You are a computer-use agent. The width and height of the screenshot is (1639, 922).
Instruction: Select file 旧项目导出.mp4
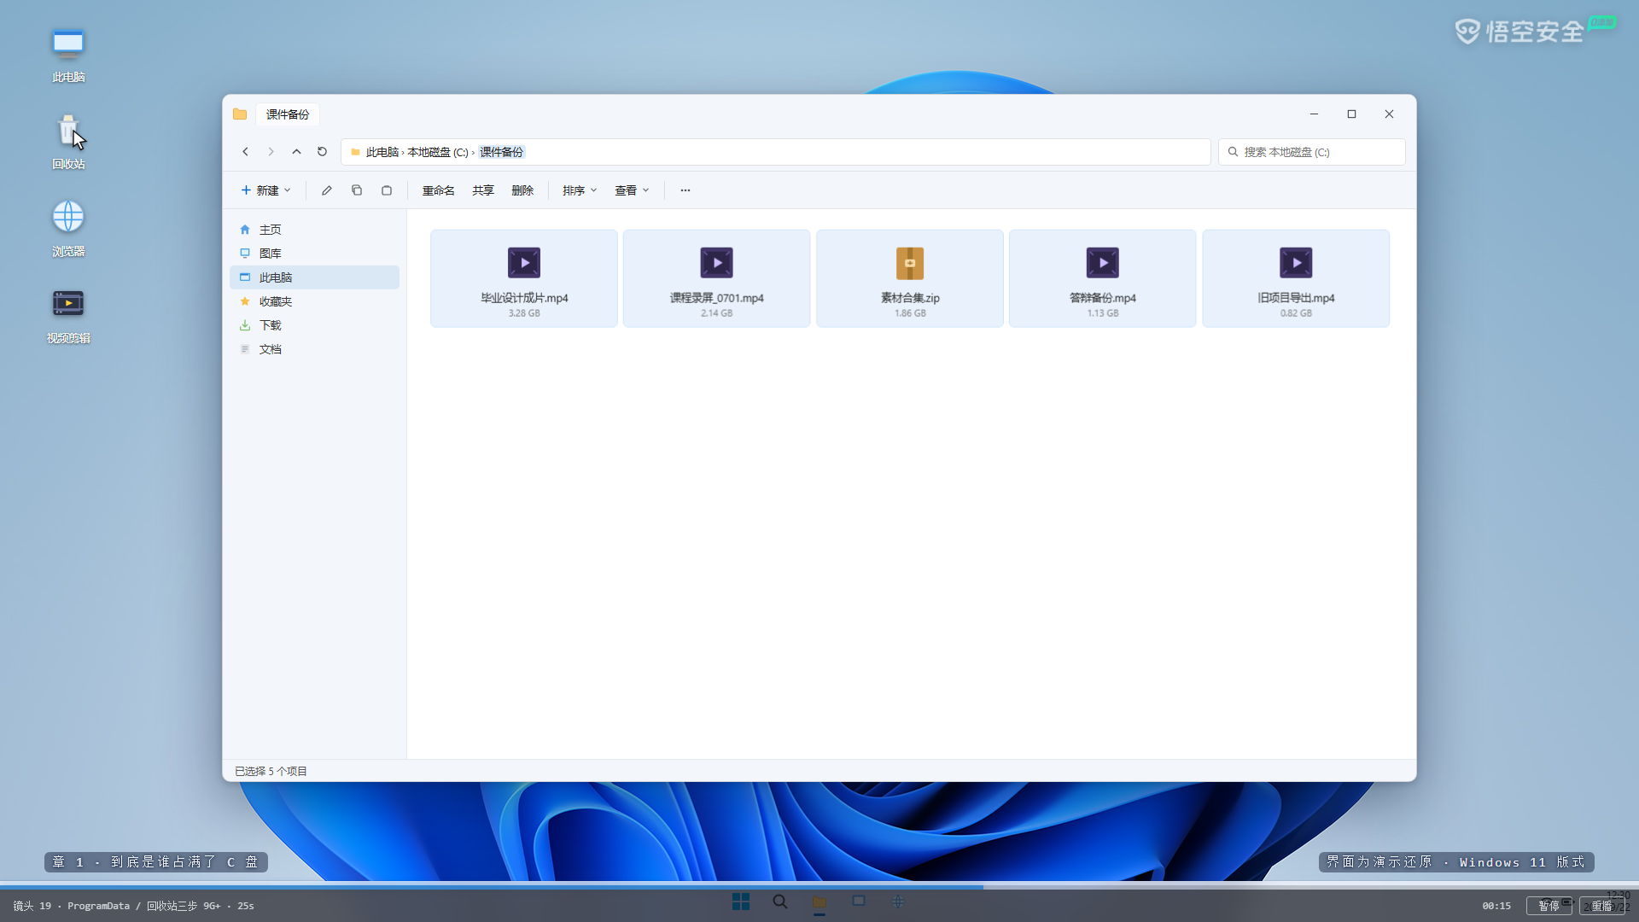point(1296,278)
